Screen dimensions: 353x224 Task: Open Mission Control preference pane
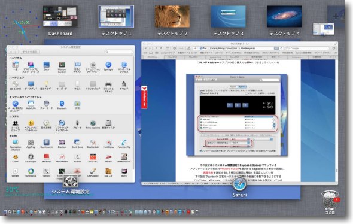[62, 65]
